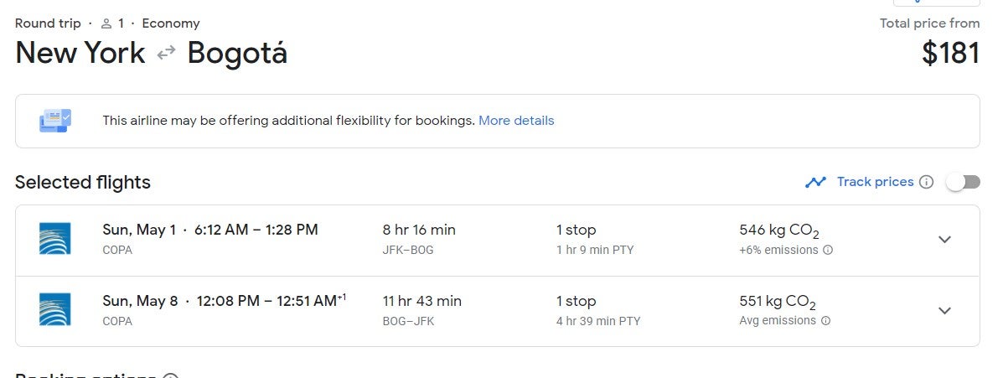Click the Avg emissions info icon
This screenshot has width=1003, height=378.
[x=826, y=321]
